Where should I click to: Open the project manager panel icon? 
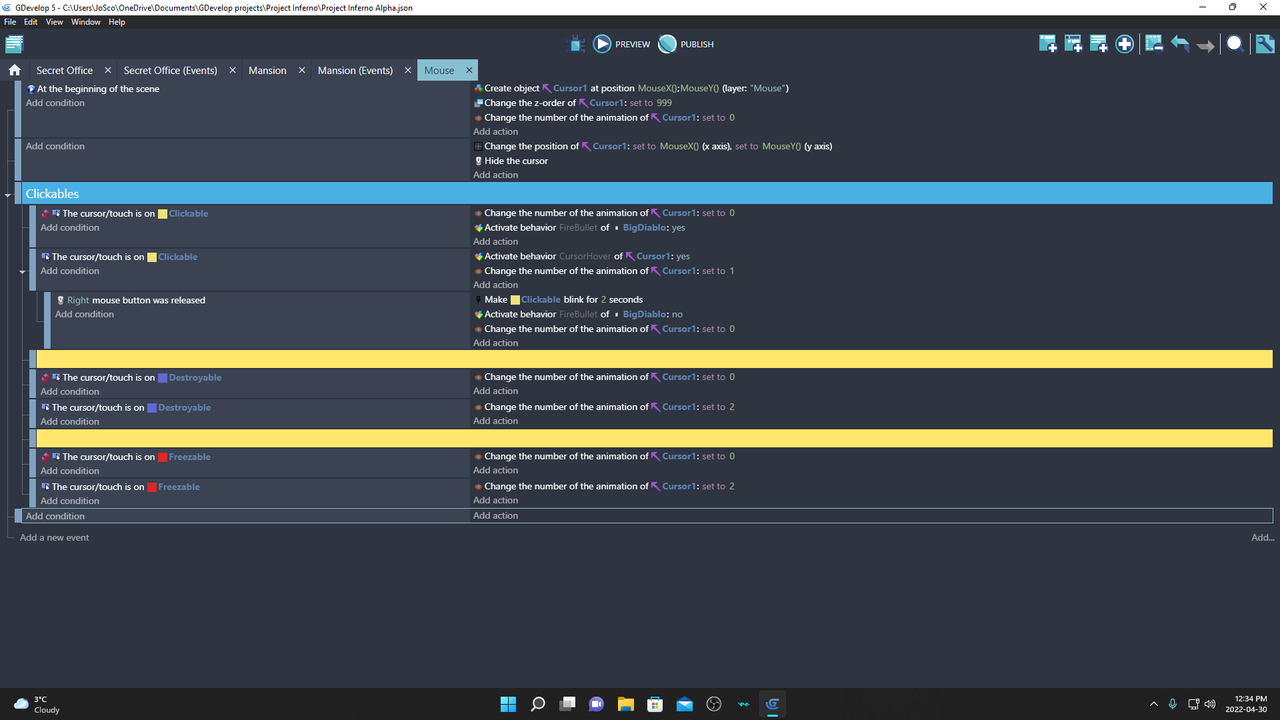pos(14,44)
